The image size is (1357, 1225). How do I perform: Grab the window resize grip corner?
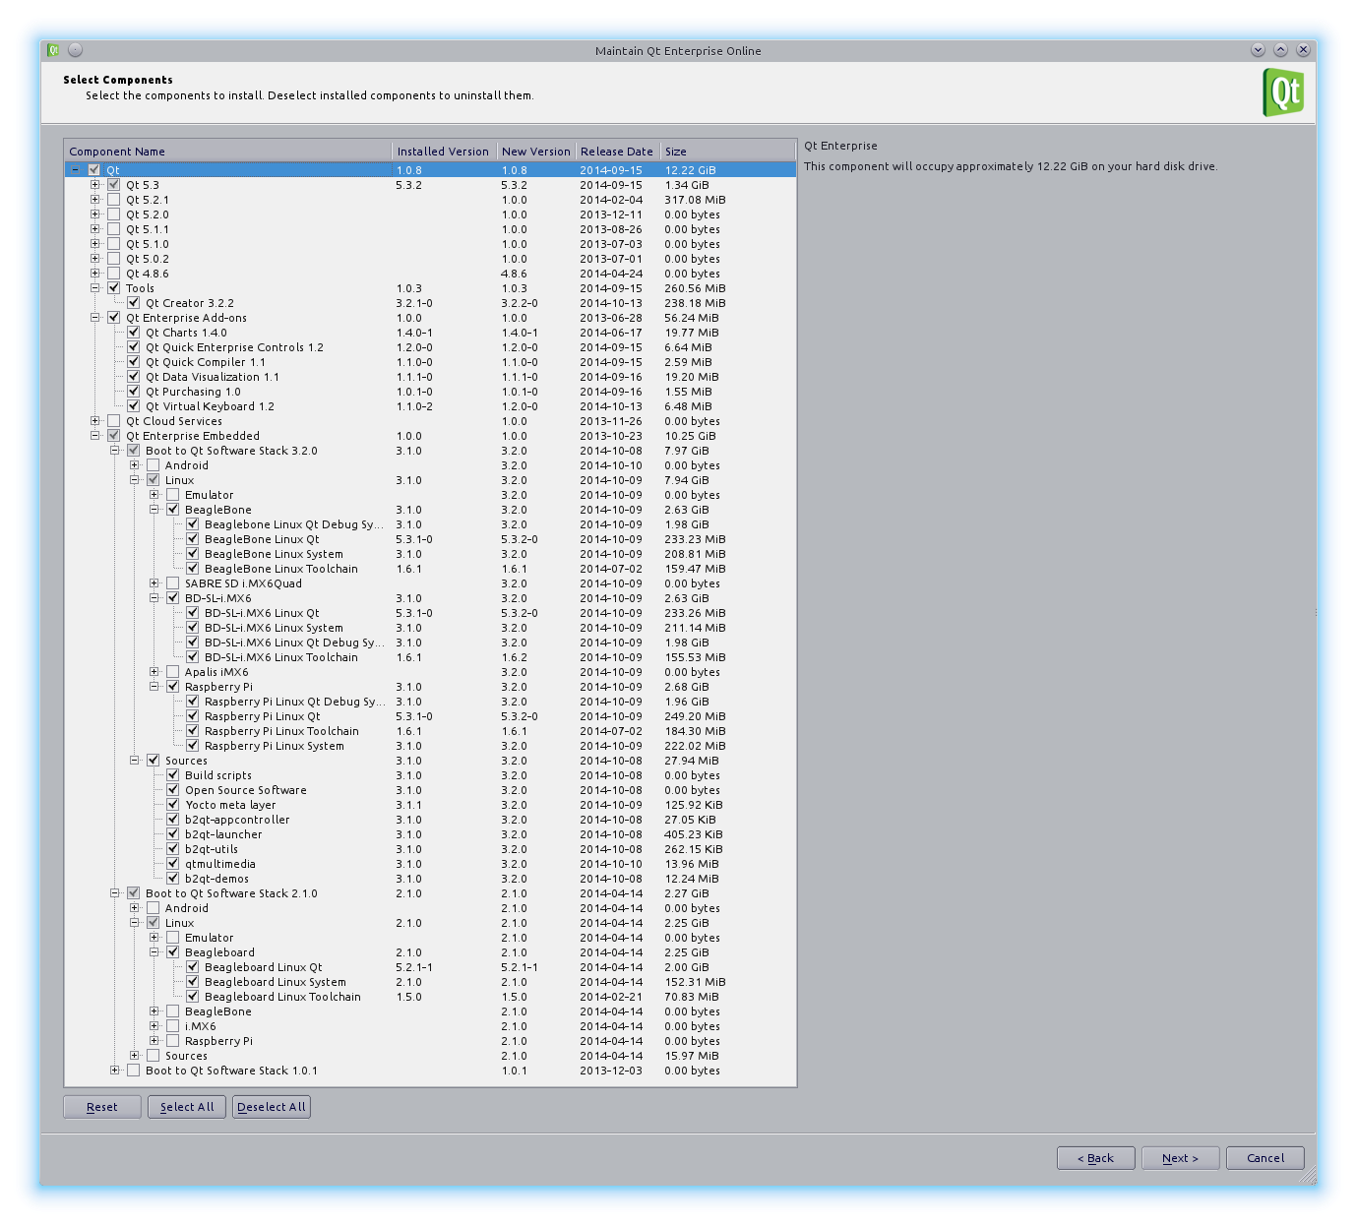[x=1309, y=1176]
